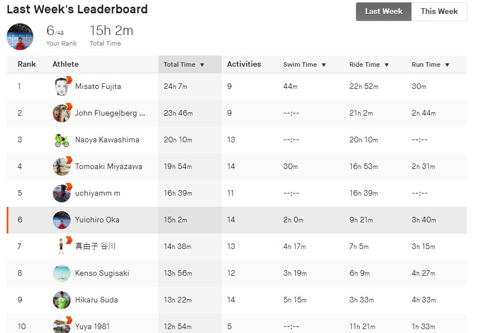This screenshot has height=333, width=477.
Task: Sort by Ride Time arrow
Action: click(386, 65)
